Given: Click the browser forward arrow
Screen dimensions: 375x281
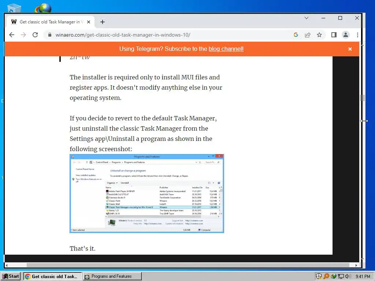Looking at the screenshot, I should pos(23,35).
